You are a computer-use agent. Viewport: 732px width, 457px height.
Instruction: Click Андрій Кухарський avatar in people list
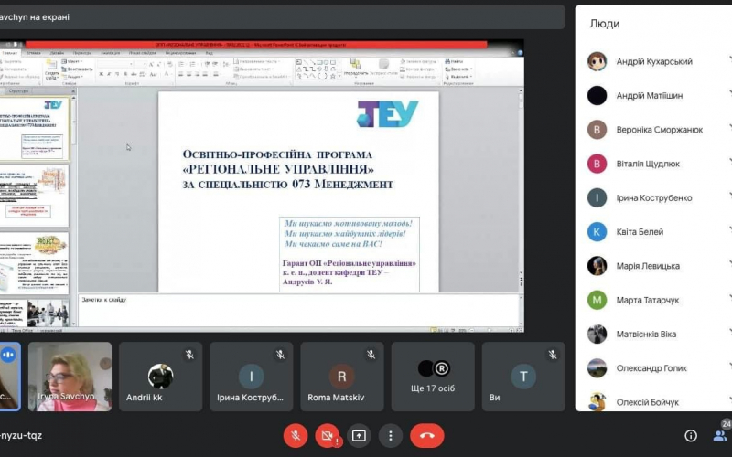coord(597,61)
